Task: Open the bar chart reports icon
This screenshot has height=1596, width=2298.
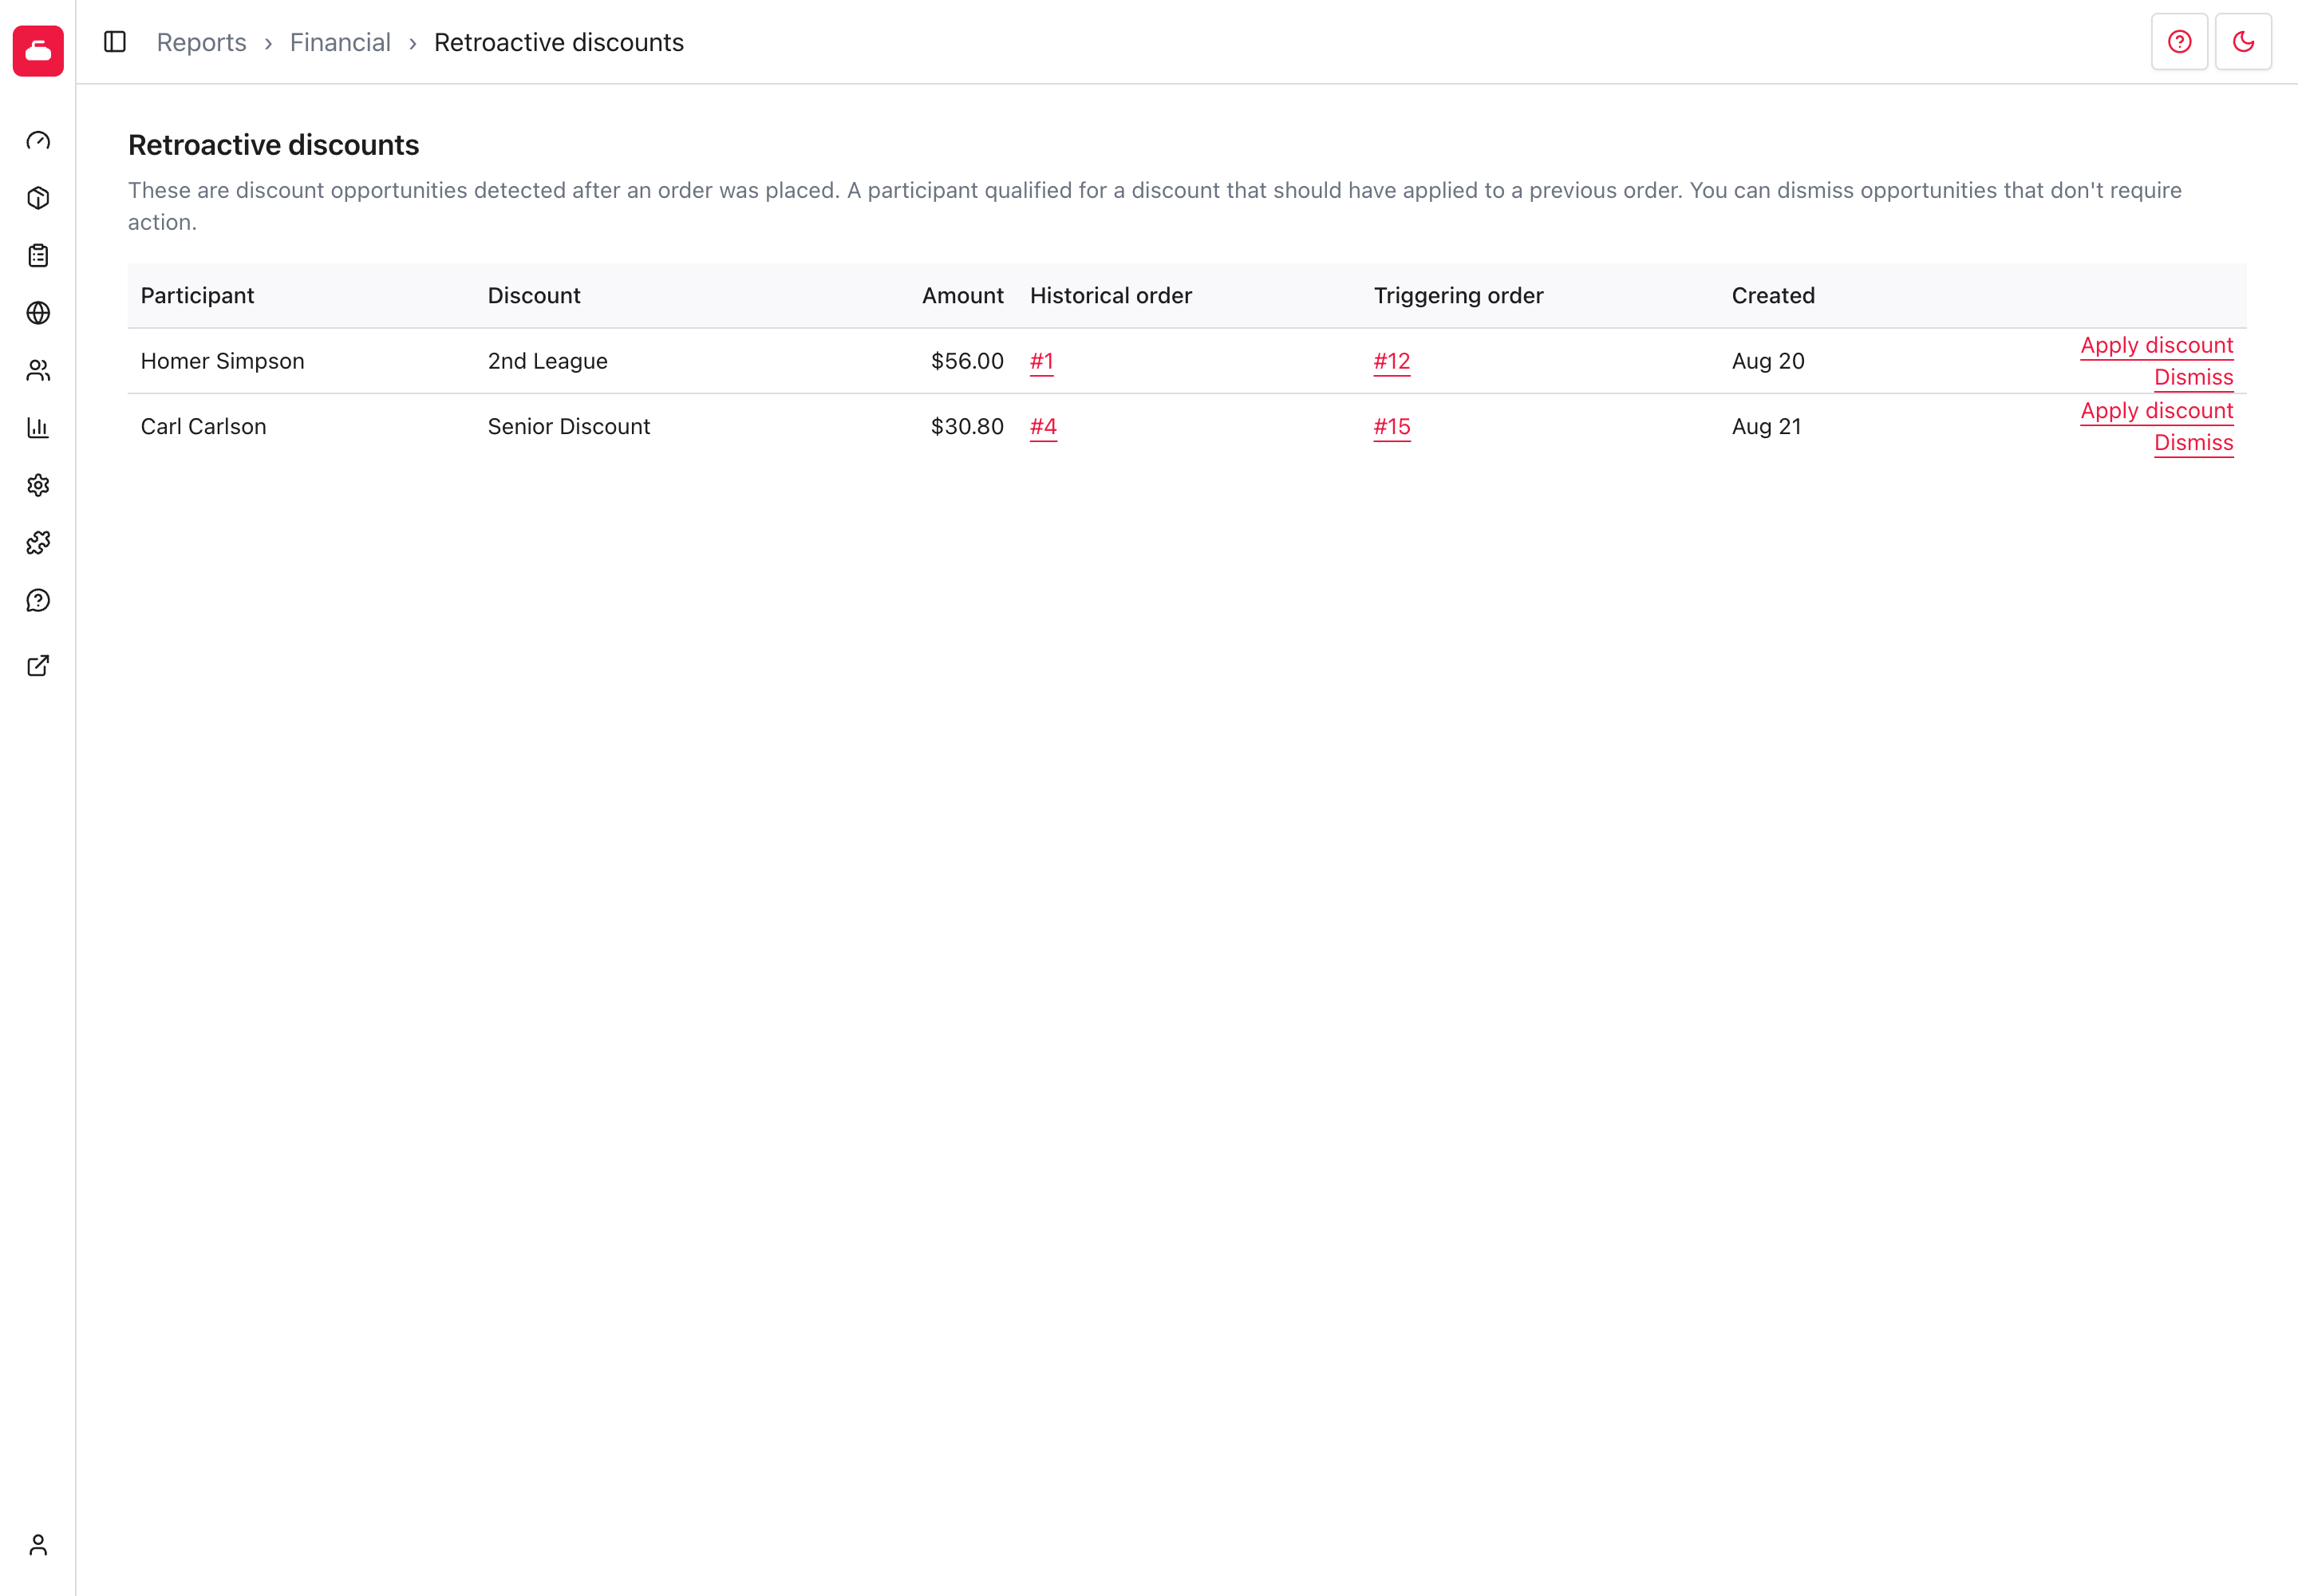Action: 38,428
